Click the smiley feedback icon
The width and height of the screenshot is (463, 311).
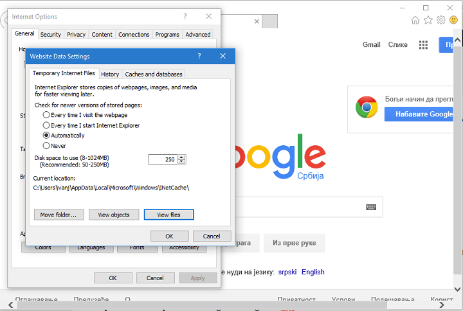pyautogui.click(x=453, y=20)
